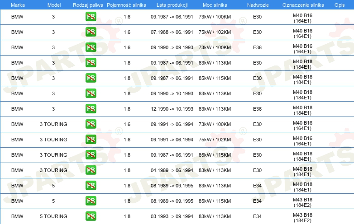Click the petrol icon in the 07.1988 row
This screenshot has width=354, height=224.
tap(91, 32)
